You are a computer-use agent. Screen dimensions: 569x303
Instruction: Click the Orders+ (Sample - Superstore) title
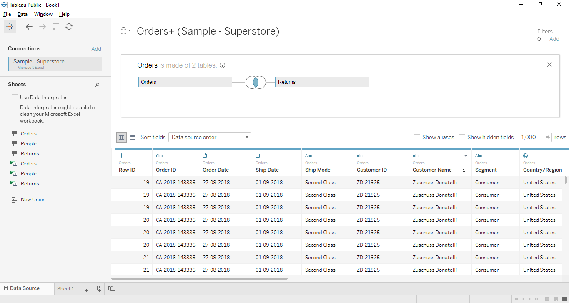[208, 31]
